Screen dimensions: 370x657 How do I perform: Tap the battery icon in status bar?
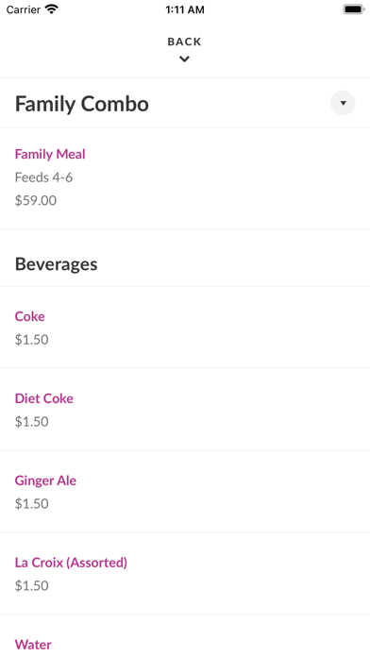click(x=354, y=9)
